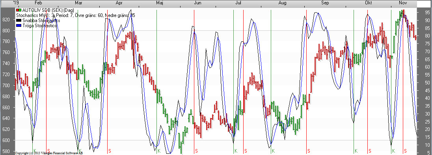The height and width of the screenshot is (155, 432).
Task: Click the red S sell marker in June
Action: tap(196, 151)
